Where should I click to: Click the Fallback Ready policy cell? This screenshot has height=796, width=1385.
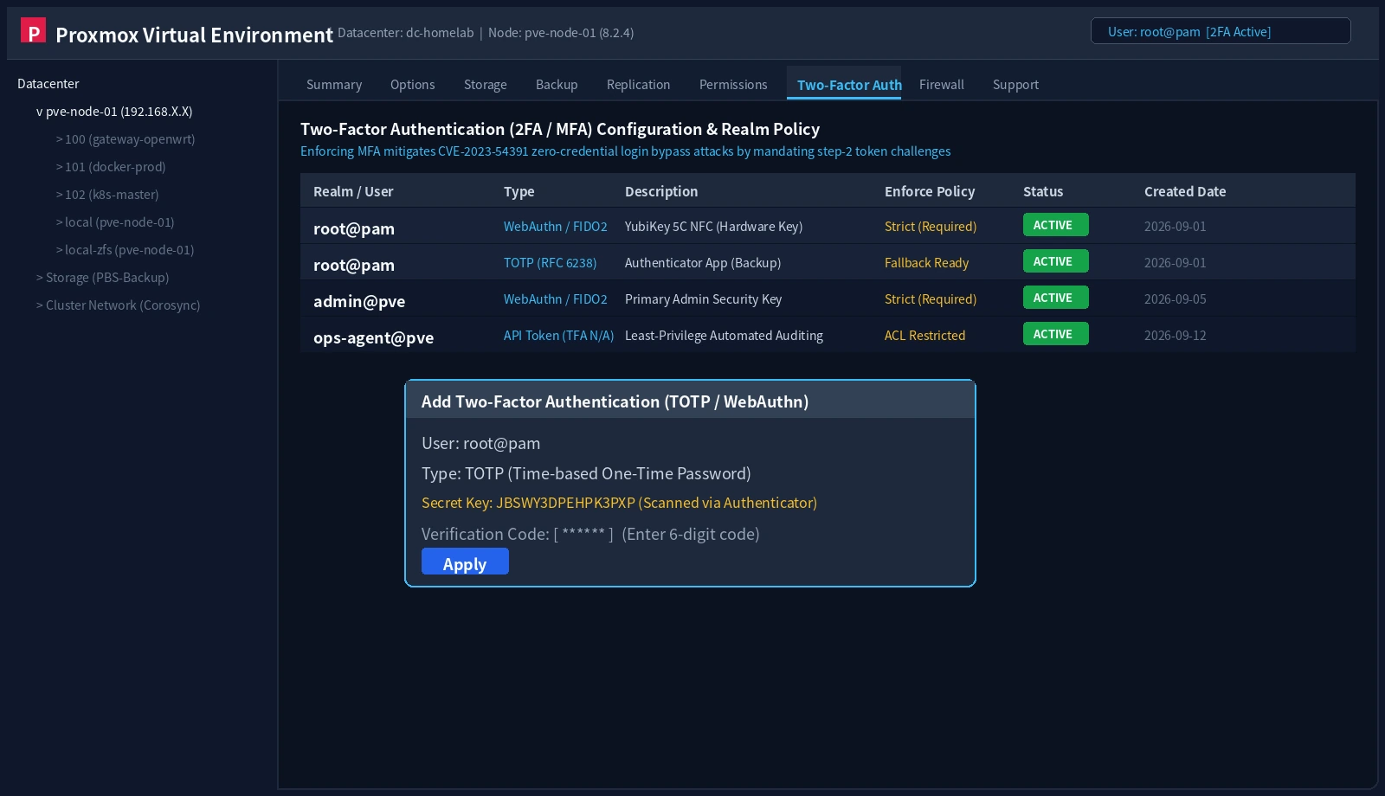coord(927,263)
